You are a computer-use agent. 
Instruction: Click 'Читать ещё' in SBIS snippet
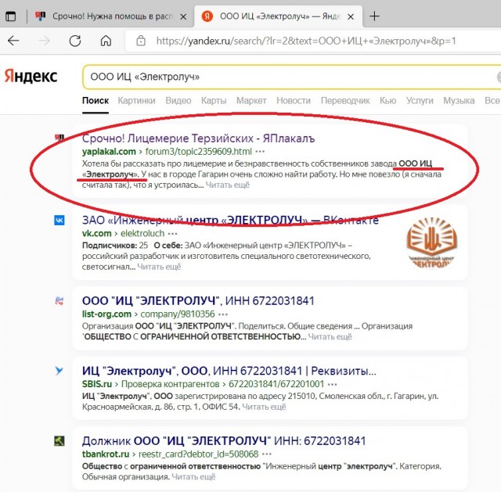click(x=264, y=407)
